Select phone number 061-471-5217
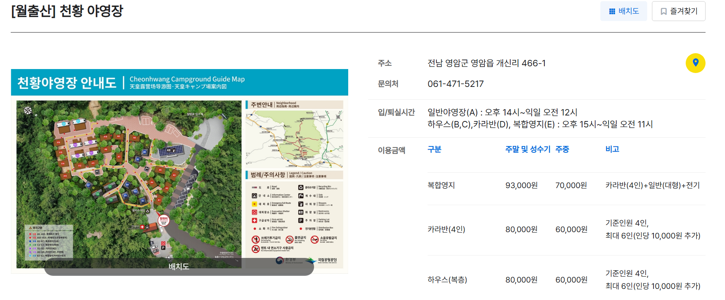This screenshot has width=725, height=300. [x=455, y=84]
